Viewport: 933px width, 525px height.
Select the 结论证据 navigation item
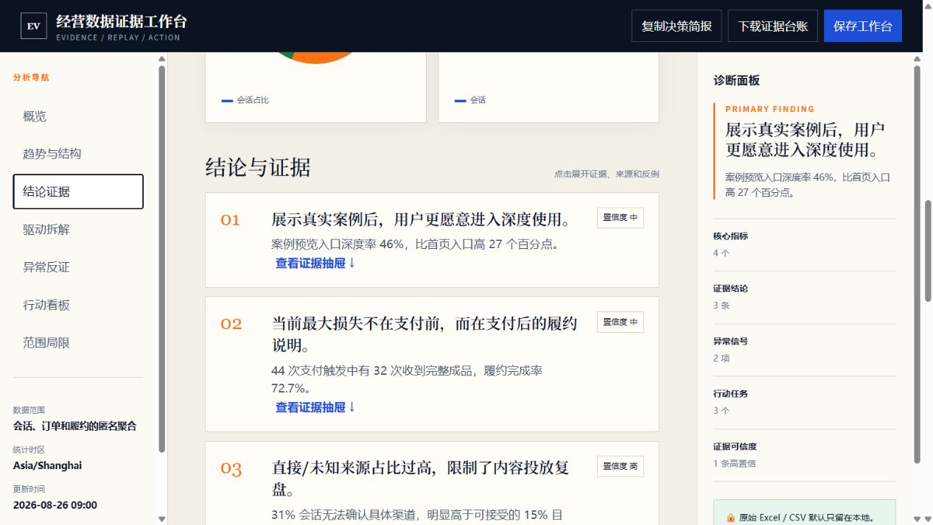coord(78,191)
